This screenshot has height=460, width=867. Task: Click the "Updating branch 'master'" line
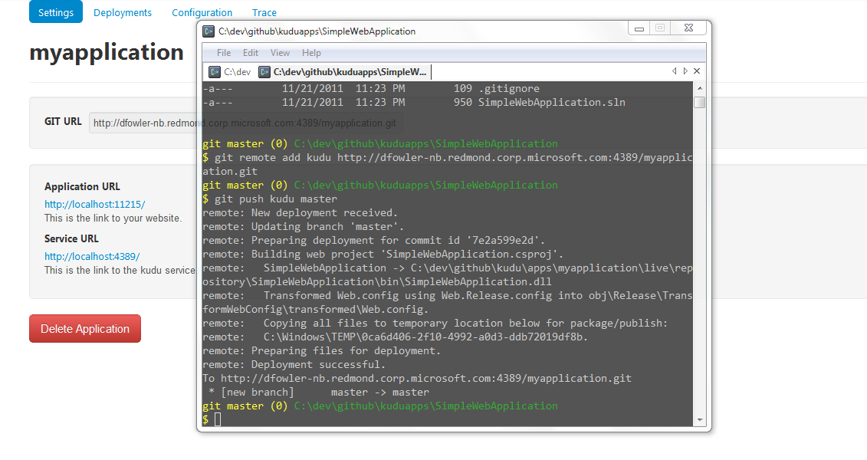303,227
